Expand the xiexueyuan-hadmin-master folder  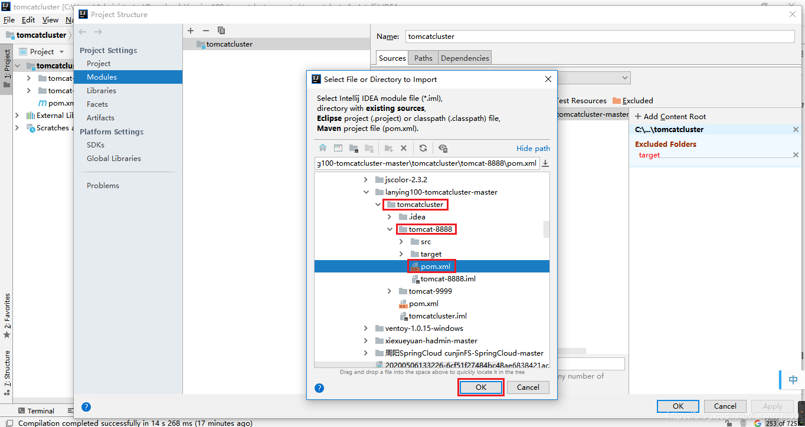tap(366, 341)
